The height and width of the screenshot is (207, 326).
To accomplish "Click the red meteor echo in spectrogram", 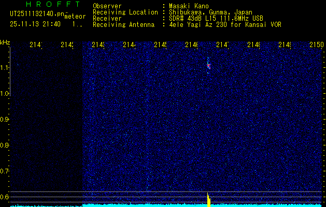I will (x=209, y=66).
